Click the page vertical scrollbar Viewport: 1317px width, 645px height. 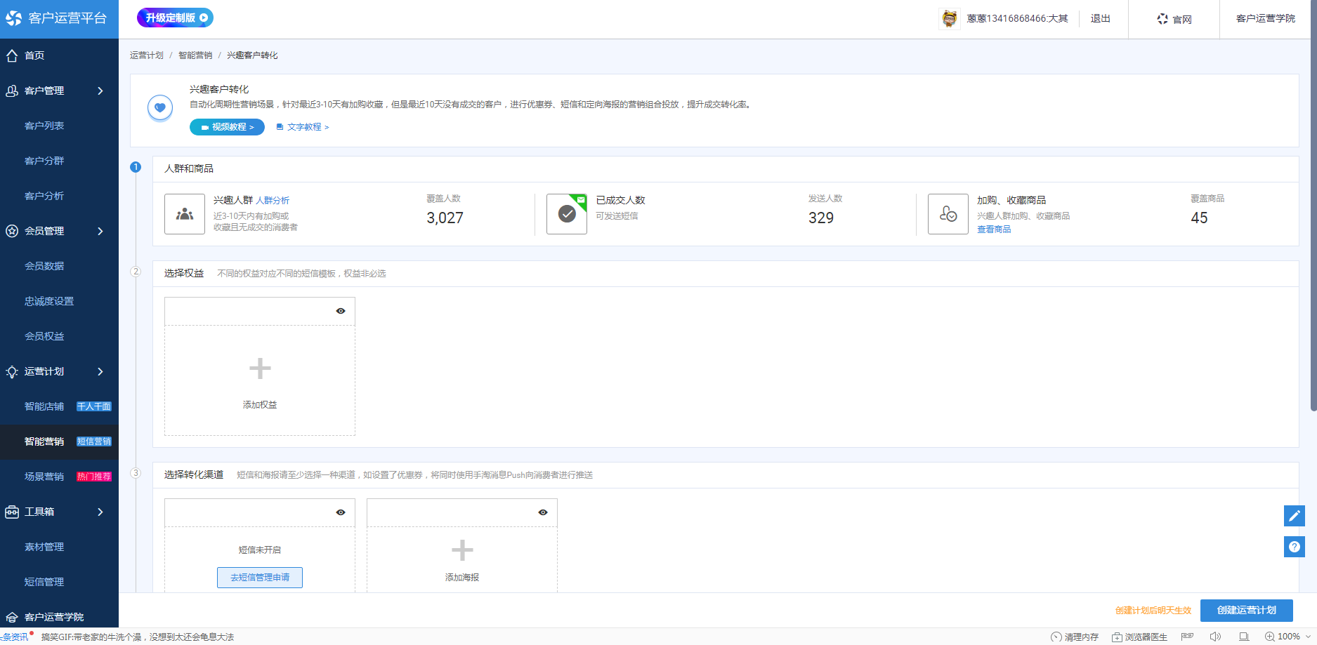[x=1313, y=211]
